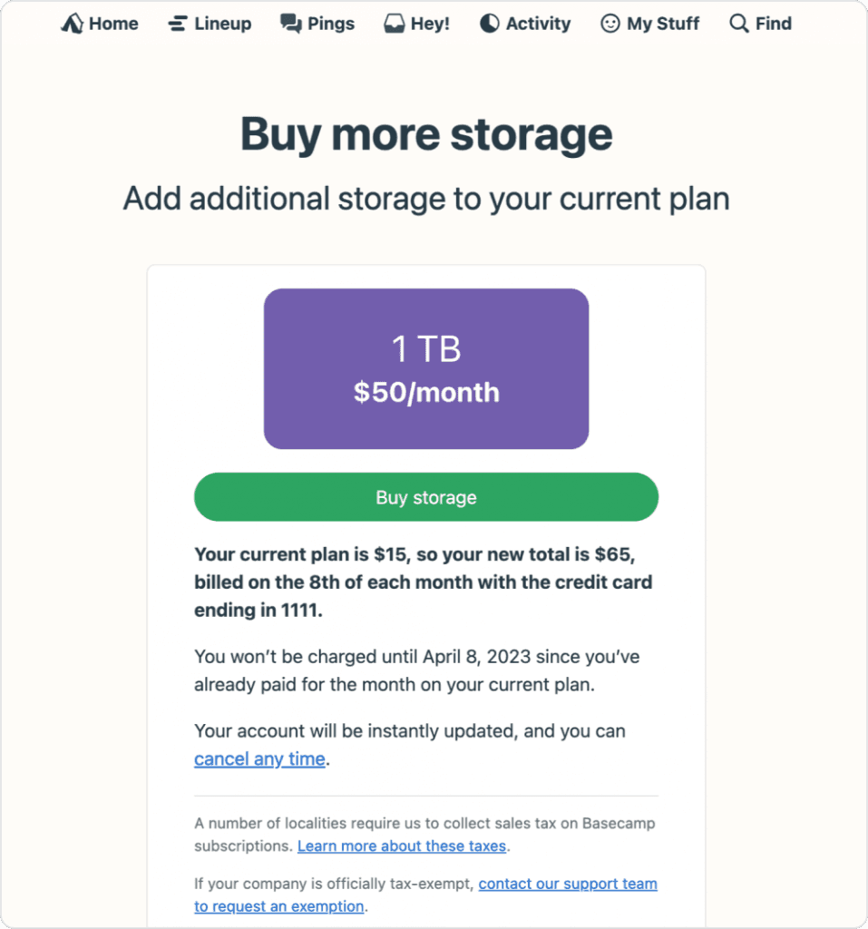The width and height of the screenshot is (868, 929).
Task: Click the Hey! inbox tray icon
Action: [394, 24]
